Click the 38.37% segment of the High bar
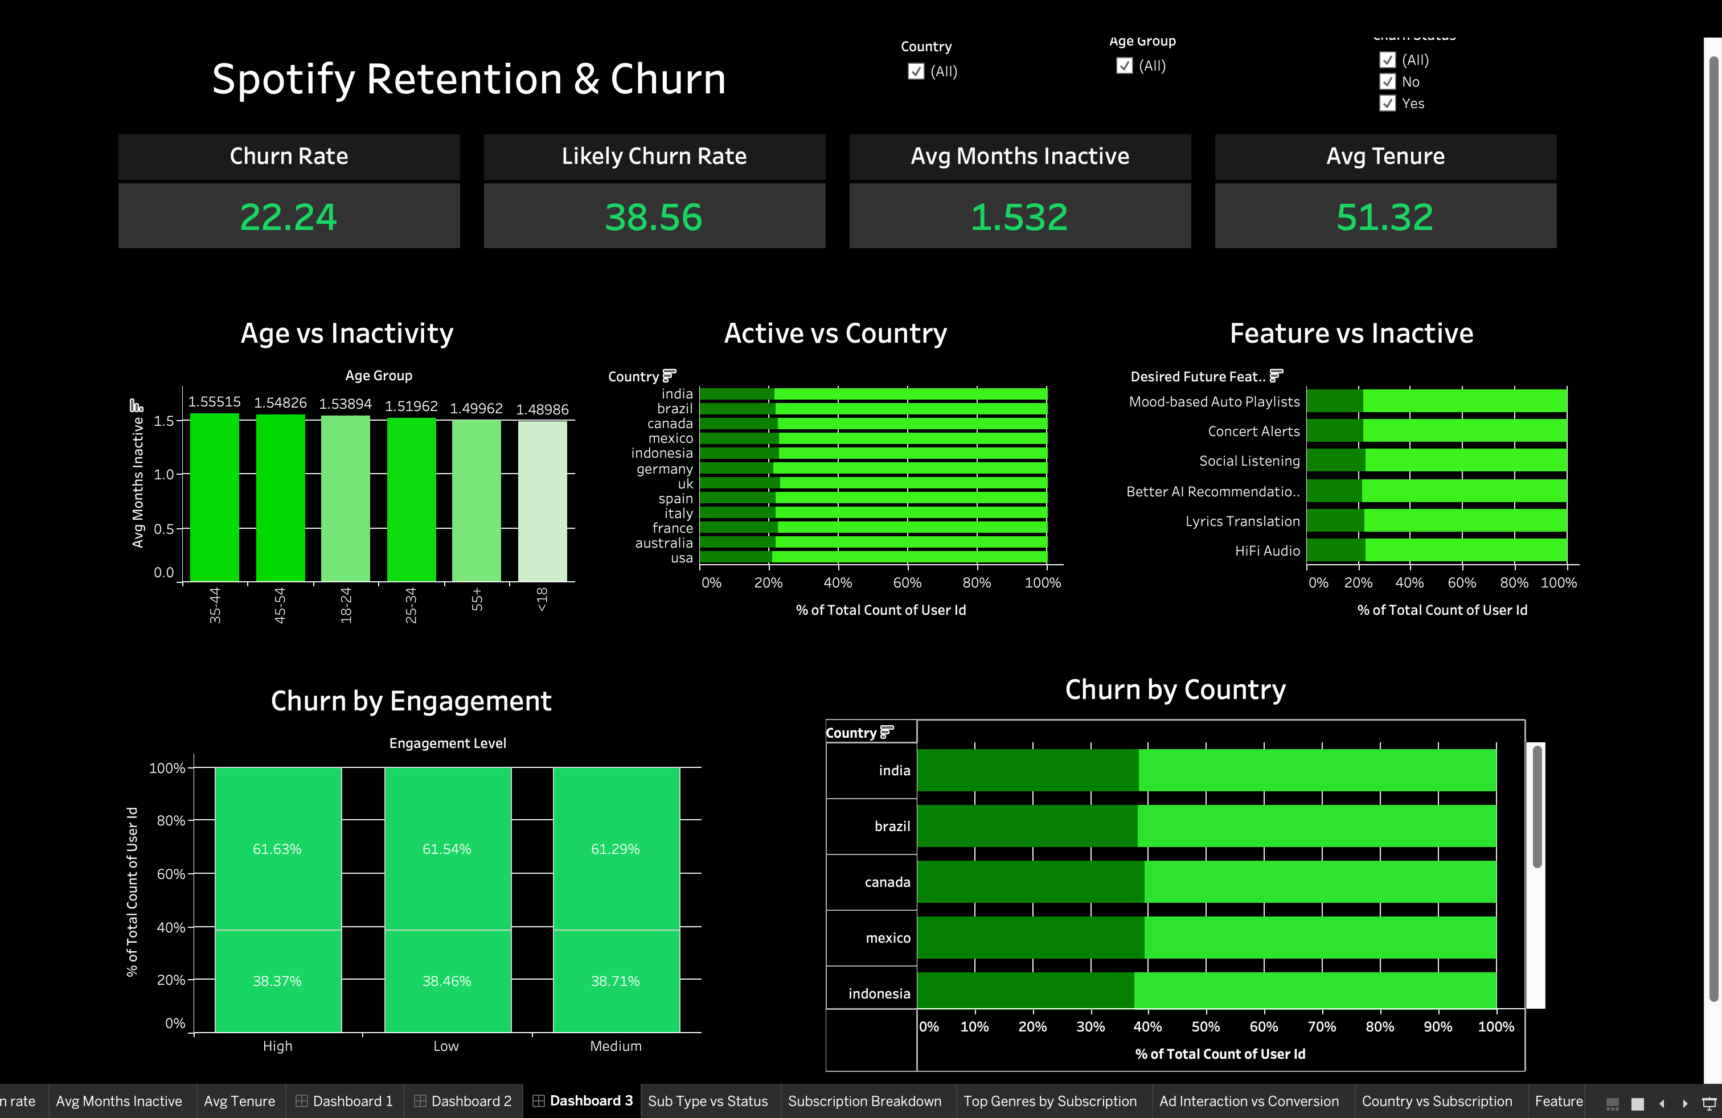The width and height of the screenshot is (1722, 1118). tap(278, 981)
